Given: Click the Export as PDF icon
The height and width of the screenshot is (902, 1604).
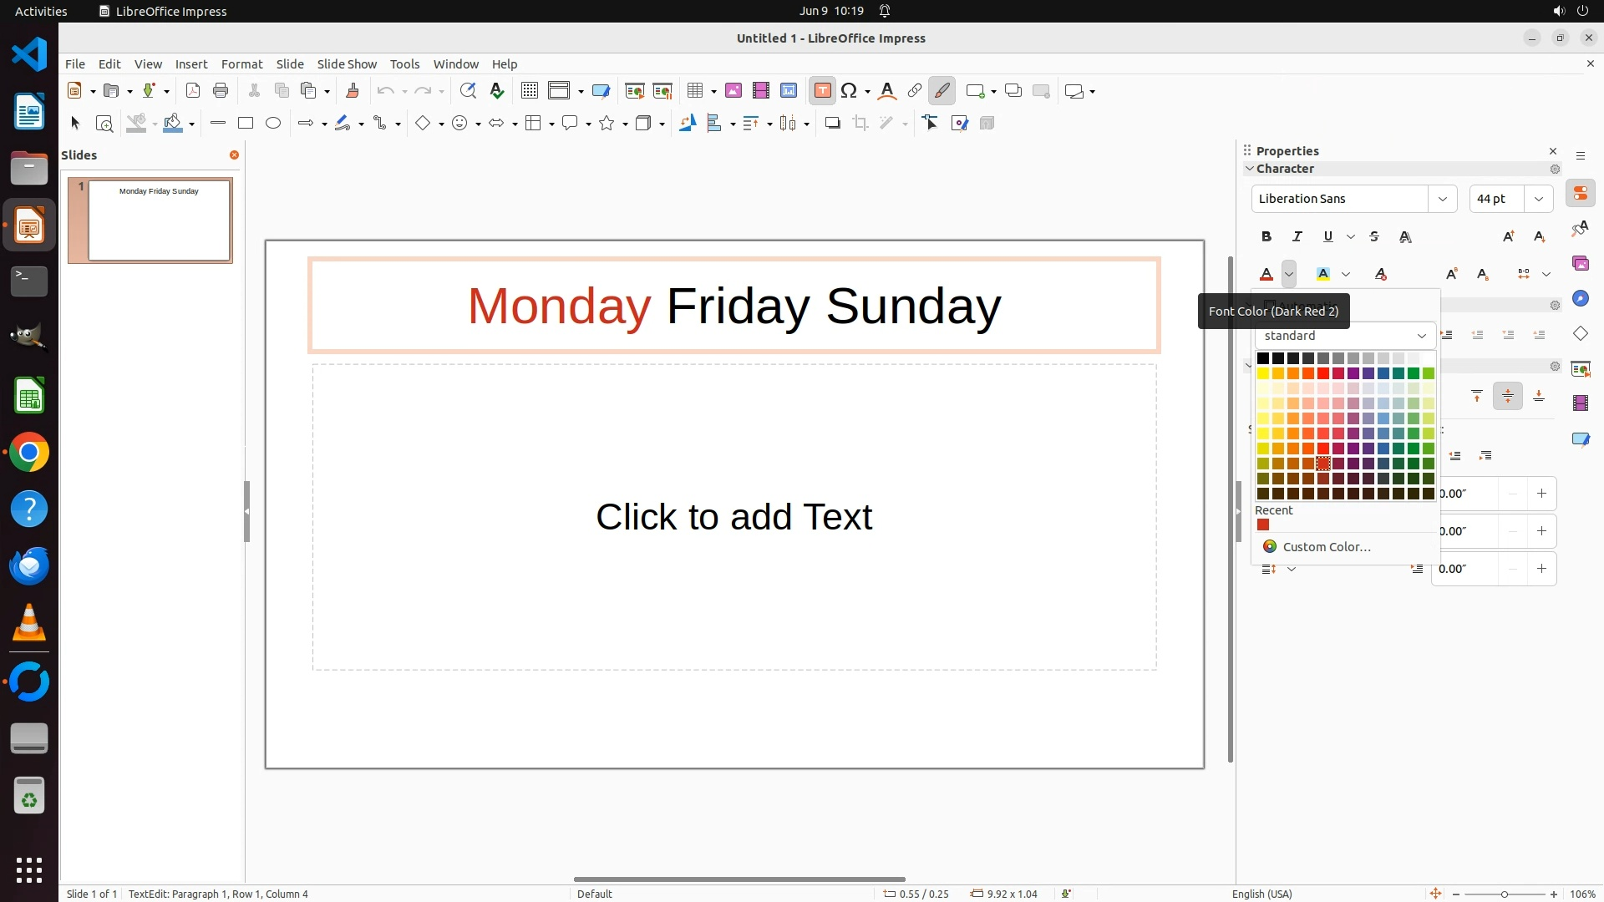Looking at the screenshot, I should point(193,91).
